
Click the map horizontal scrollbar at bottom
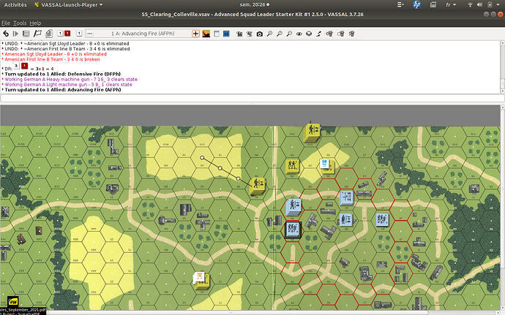[250, 313]
